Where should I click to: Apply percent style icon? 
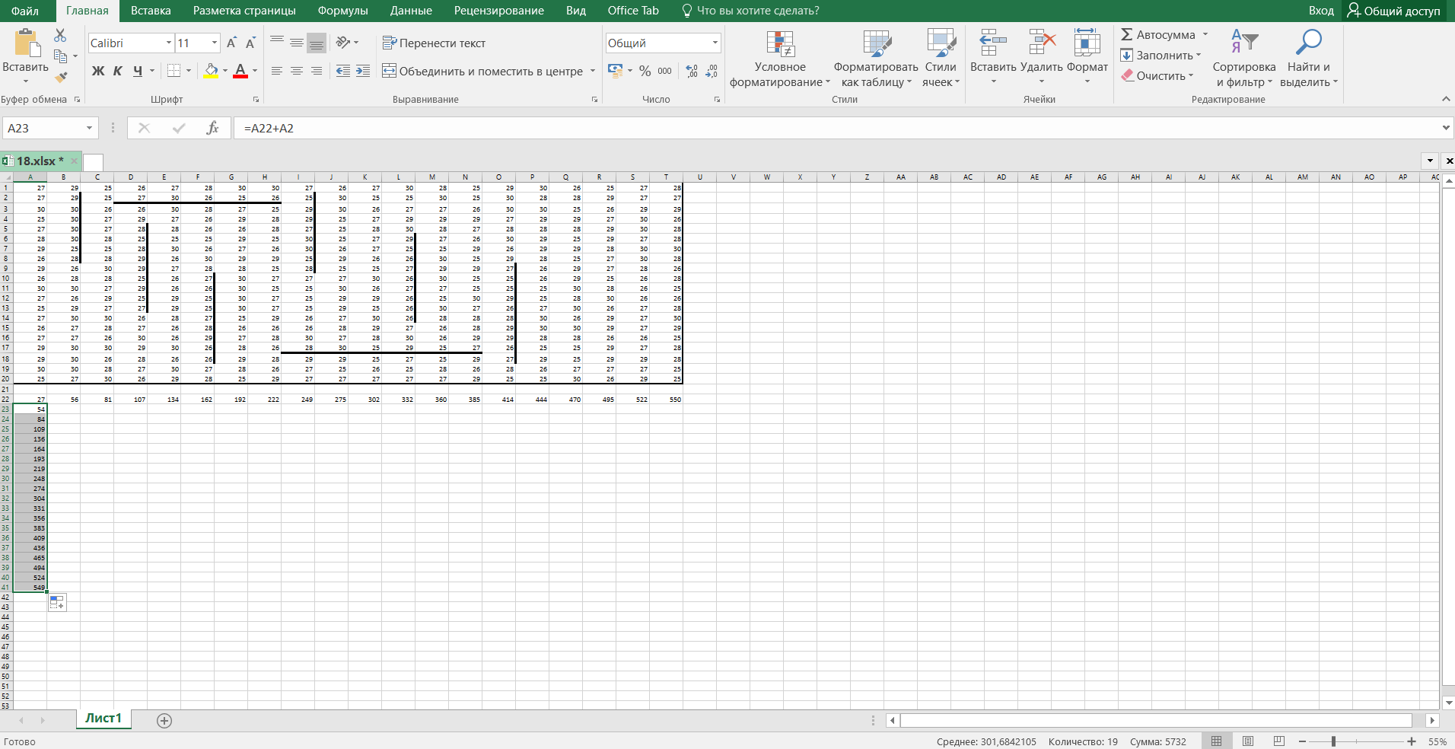[645, 71]
